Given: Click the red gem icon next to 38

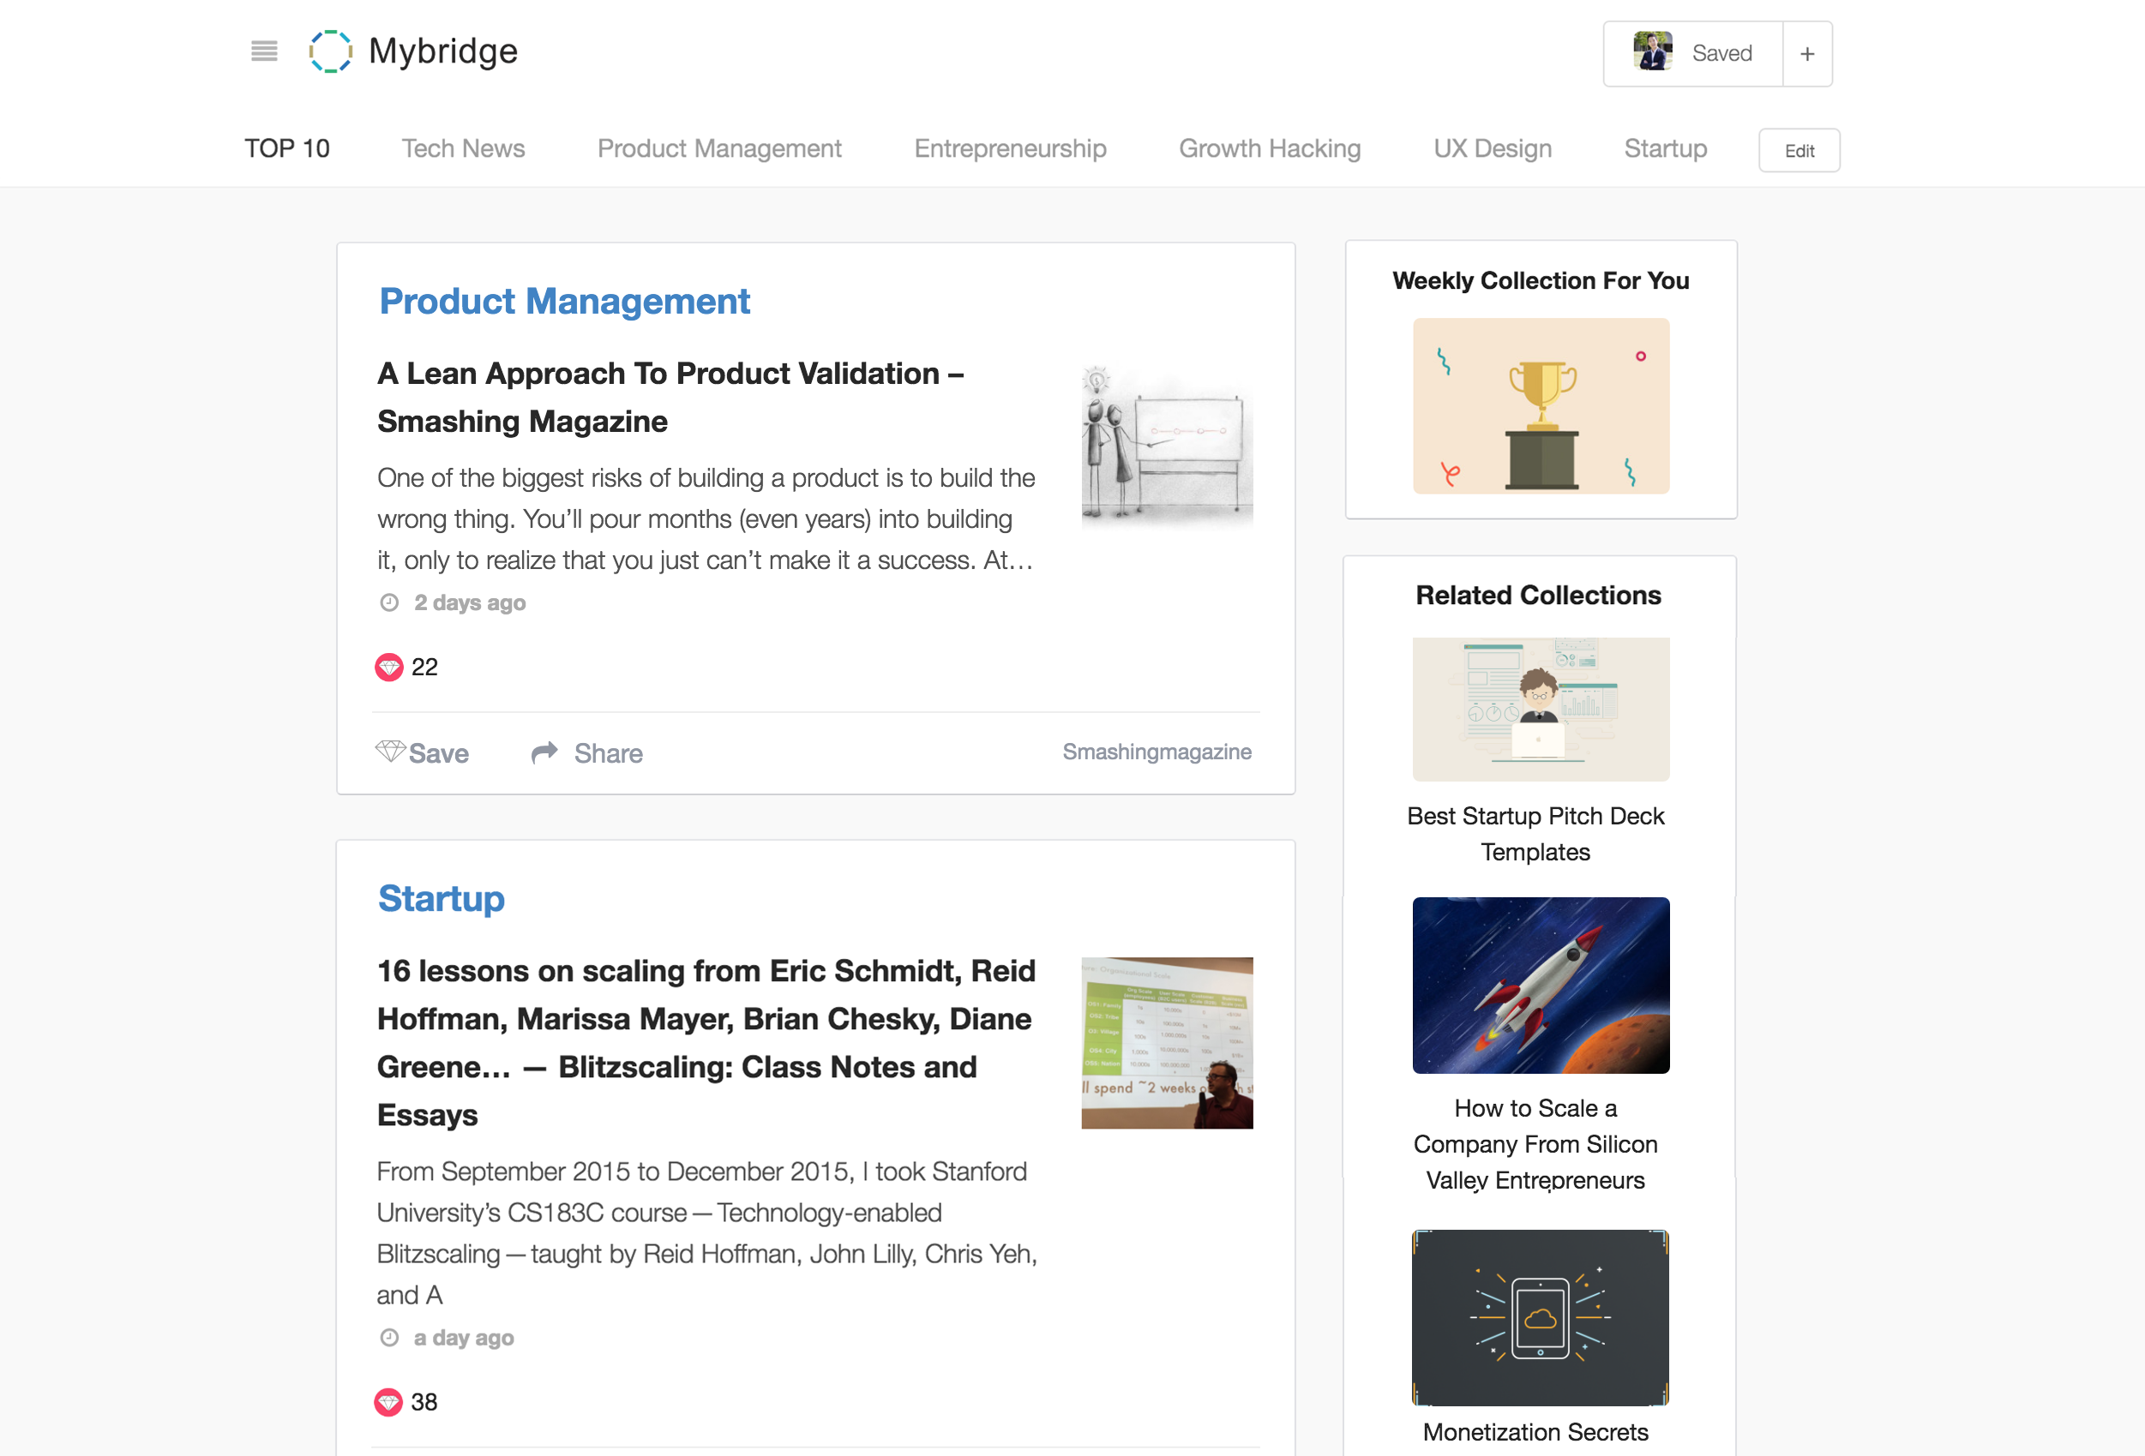Looking at the screenshot, I should coord(388,1401).
